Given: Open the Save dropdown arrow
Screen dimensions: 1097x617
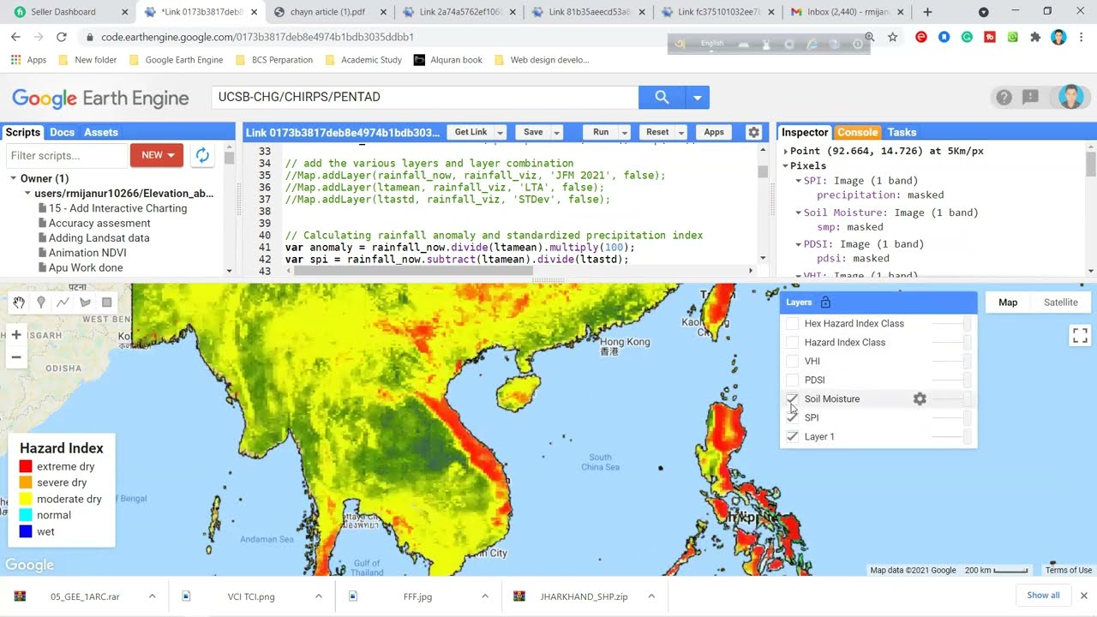Looking at the screenshot, I should pyautogui.click(x=556, y=133).
